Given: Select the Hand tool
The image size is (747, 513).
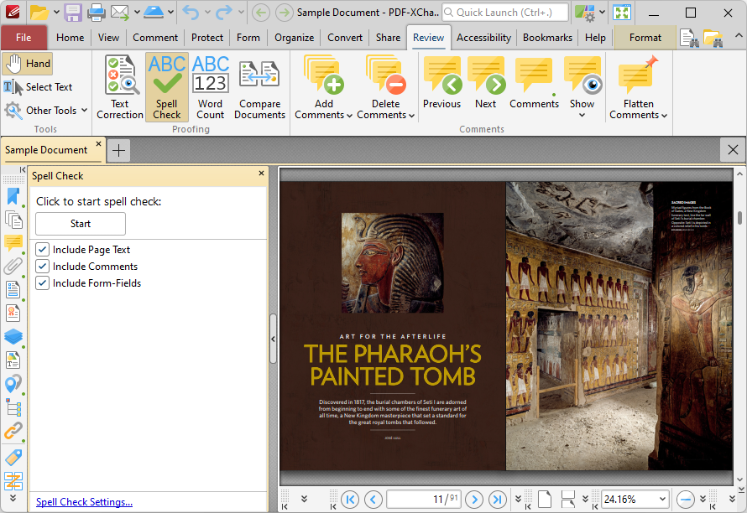Looking at the screenshot, I should point(27,64).
